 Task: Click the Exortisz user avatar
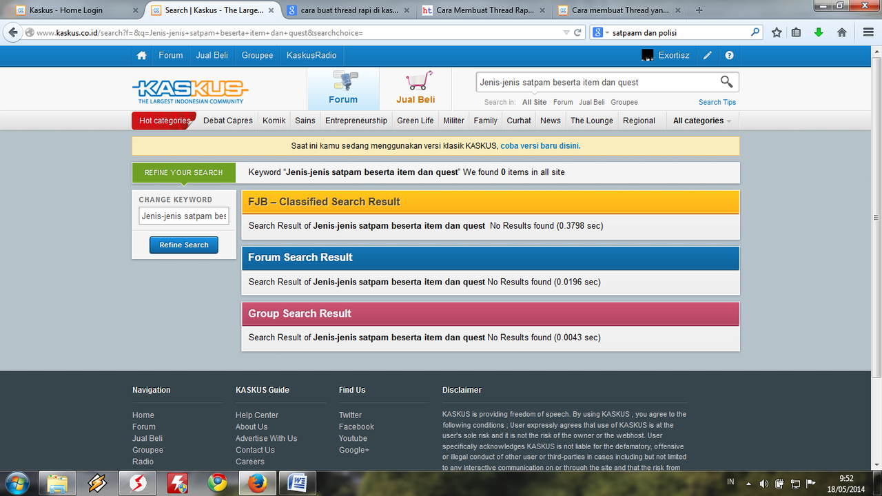pos(647,55)
